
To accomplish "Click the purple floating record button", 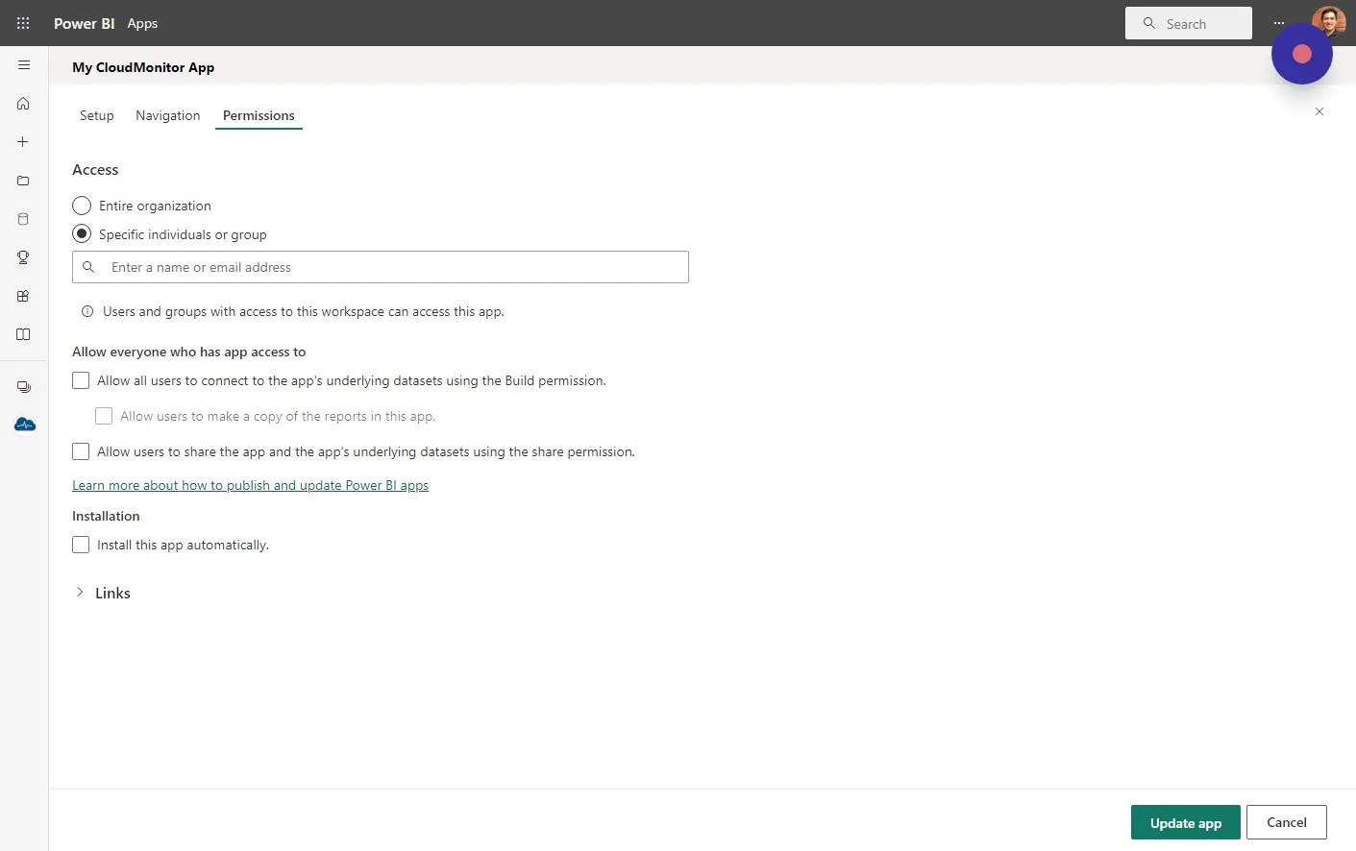I will [1302, 54].
